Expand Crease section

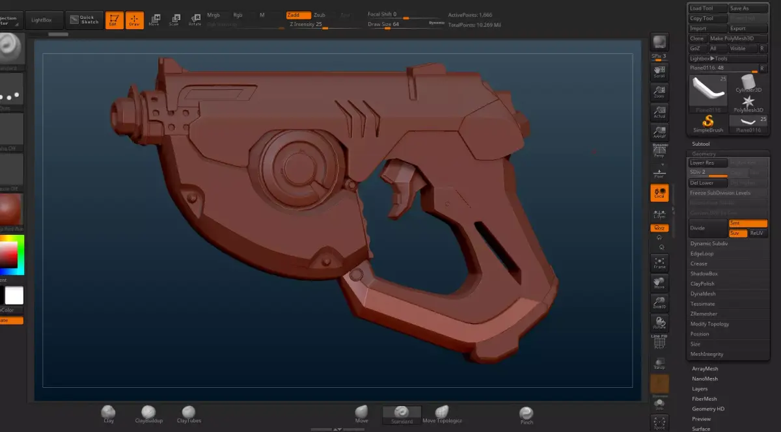pos(699,263)
